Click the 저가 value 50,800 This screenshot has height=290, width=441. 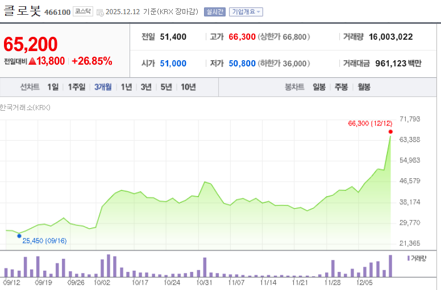click(242, 64)
